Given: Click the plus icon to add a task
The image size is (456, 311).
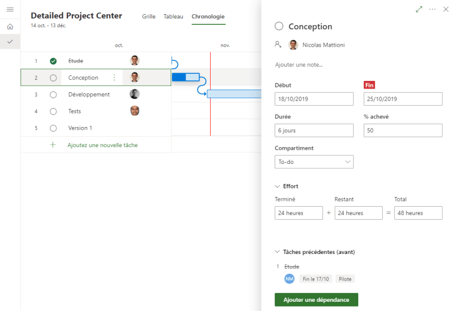Looking at the screenshot, I should [53, 145].
